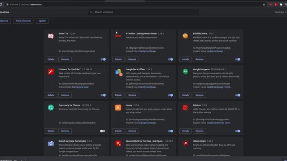Disable the BTRoblox extension toggle
Image resolution: width=287 pixels, height=161 pixels.
[170, 59]
